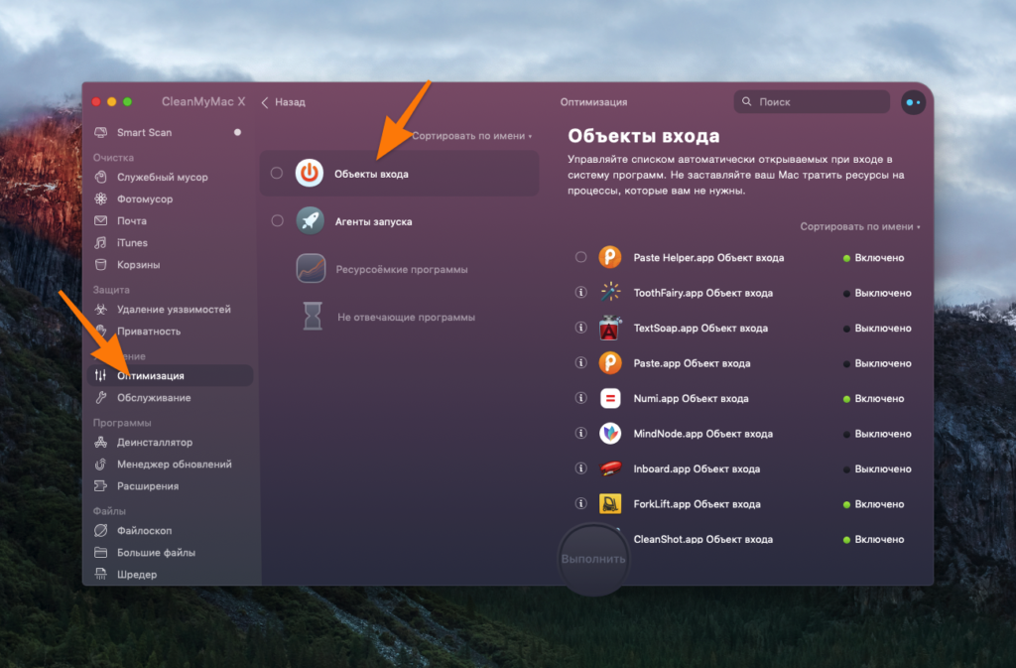Image resolution: width=1016 pixels, height=668 pixels.
Task: Select Шредер shredder icon
Action: pyautogui.click(x=101, y=574)
